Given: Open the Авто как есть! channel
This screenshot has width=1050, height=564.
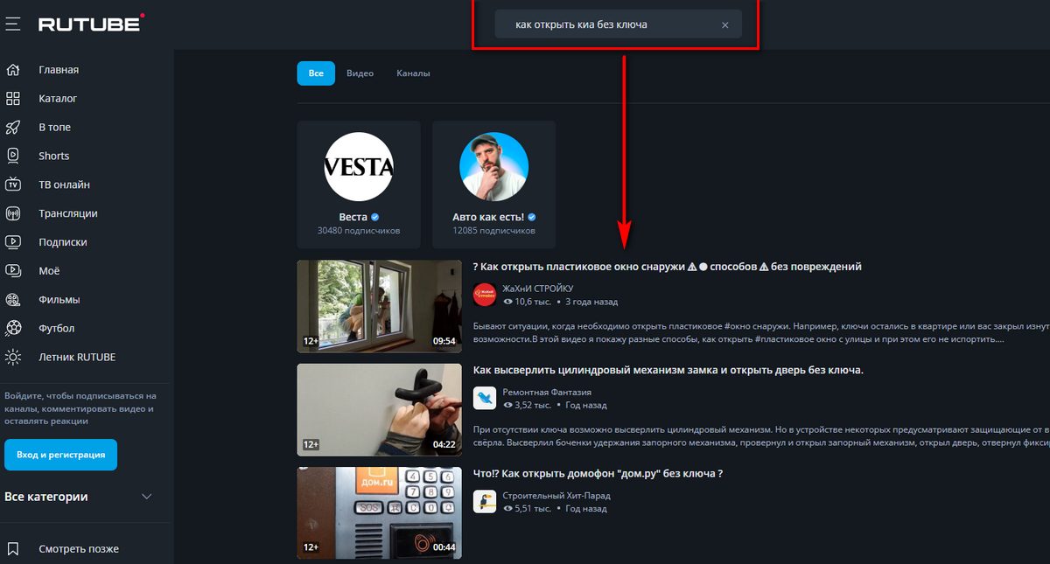Looking at the screenshot, I should pyautogui.click(x=493, y=185).
